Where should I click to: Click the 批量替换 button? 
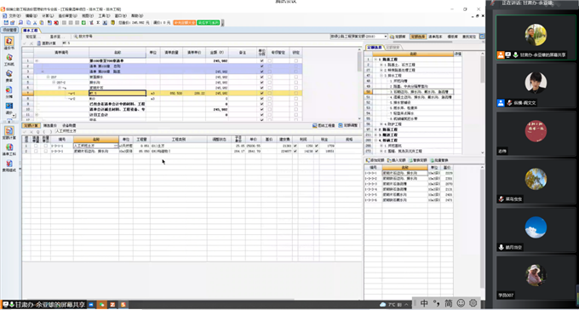point(439,160)
